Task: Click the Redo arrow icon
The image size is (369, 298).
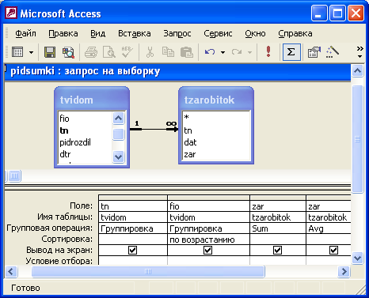Action: [x=237, y=52]
